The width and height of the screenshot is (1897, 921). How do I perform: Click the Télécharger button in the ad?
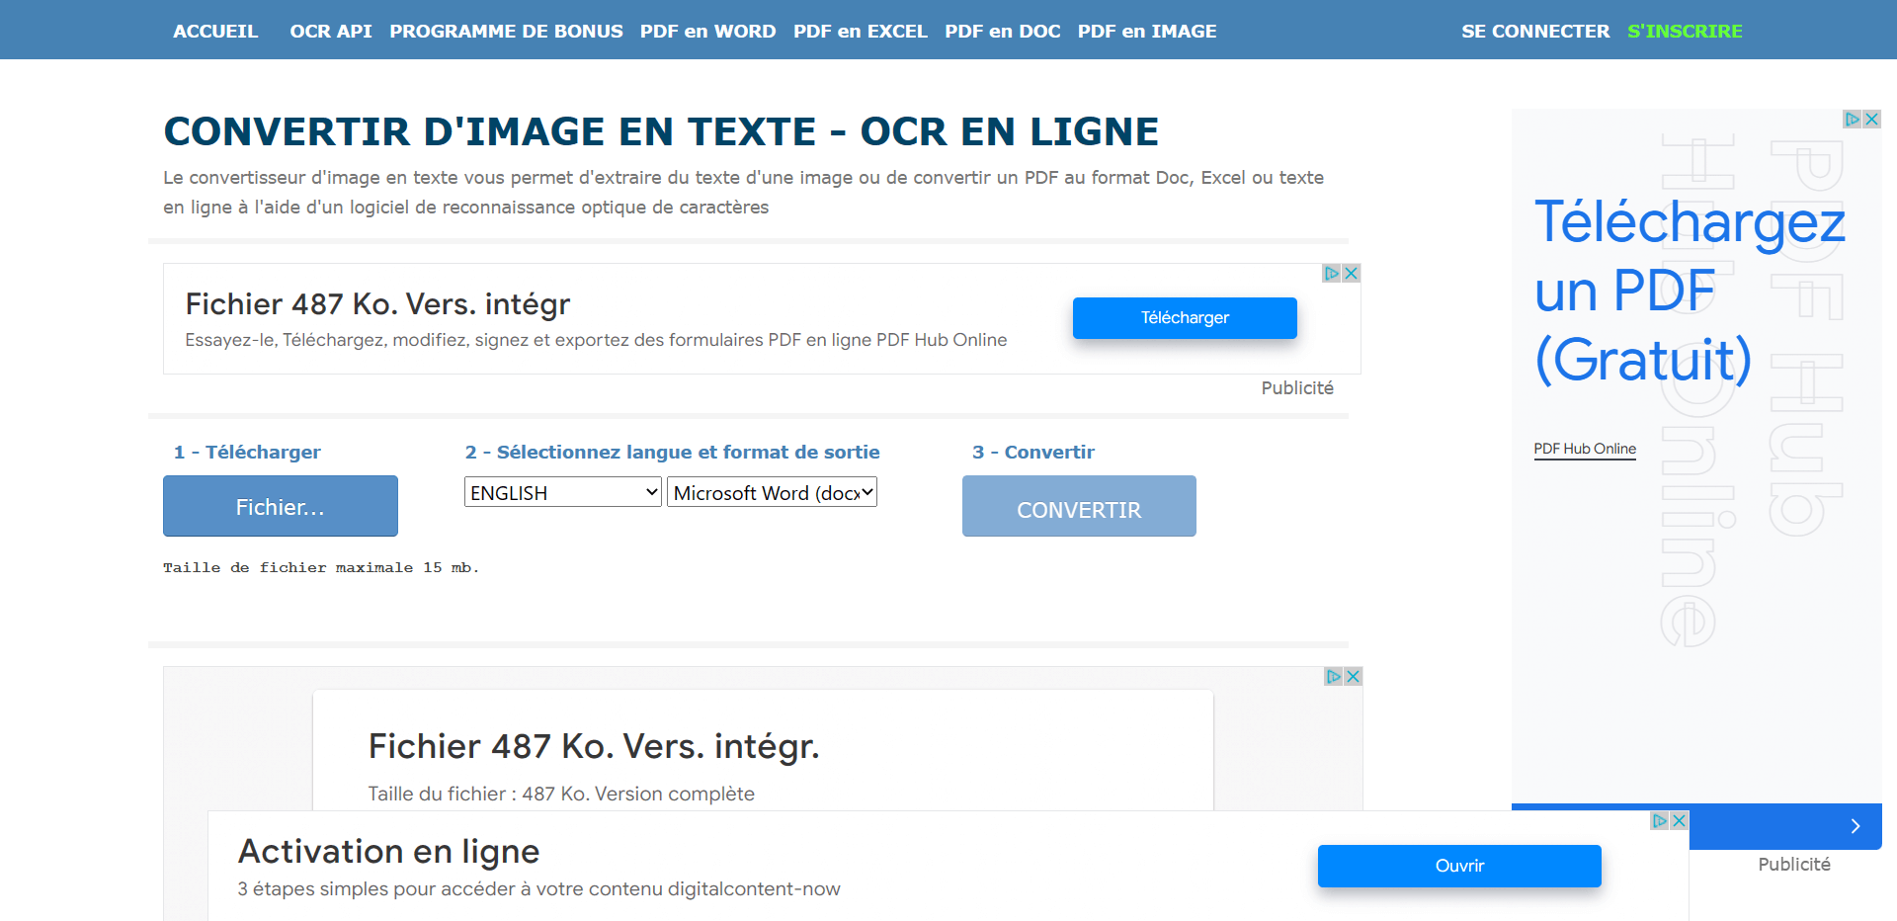coord(1185,318)
